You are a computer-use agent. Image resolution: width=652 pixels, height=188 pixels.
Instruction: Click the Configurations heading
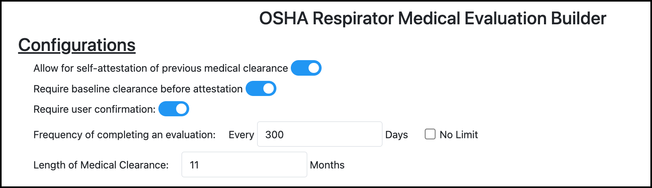pos(77,45)
